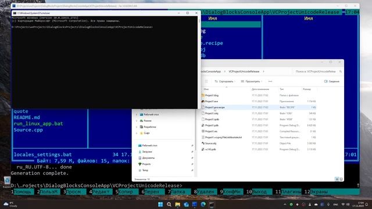Sort by the Дата изменения column header
The width and height of the screenshot is (372, 209).
coord(260,89)
